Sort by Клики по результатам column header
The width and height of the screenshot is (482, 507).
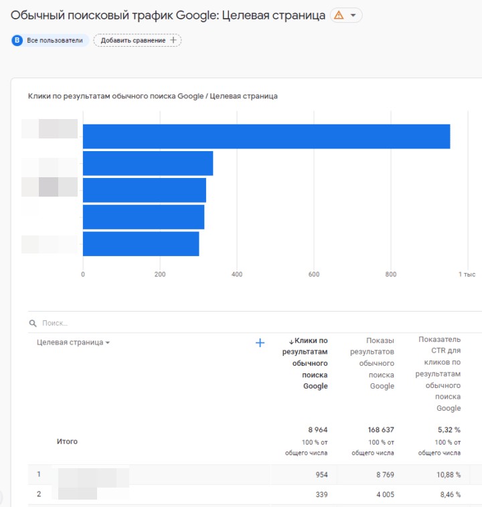[305, 363]
